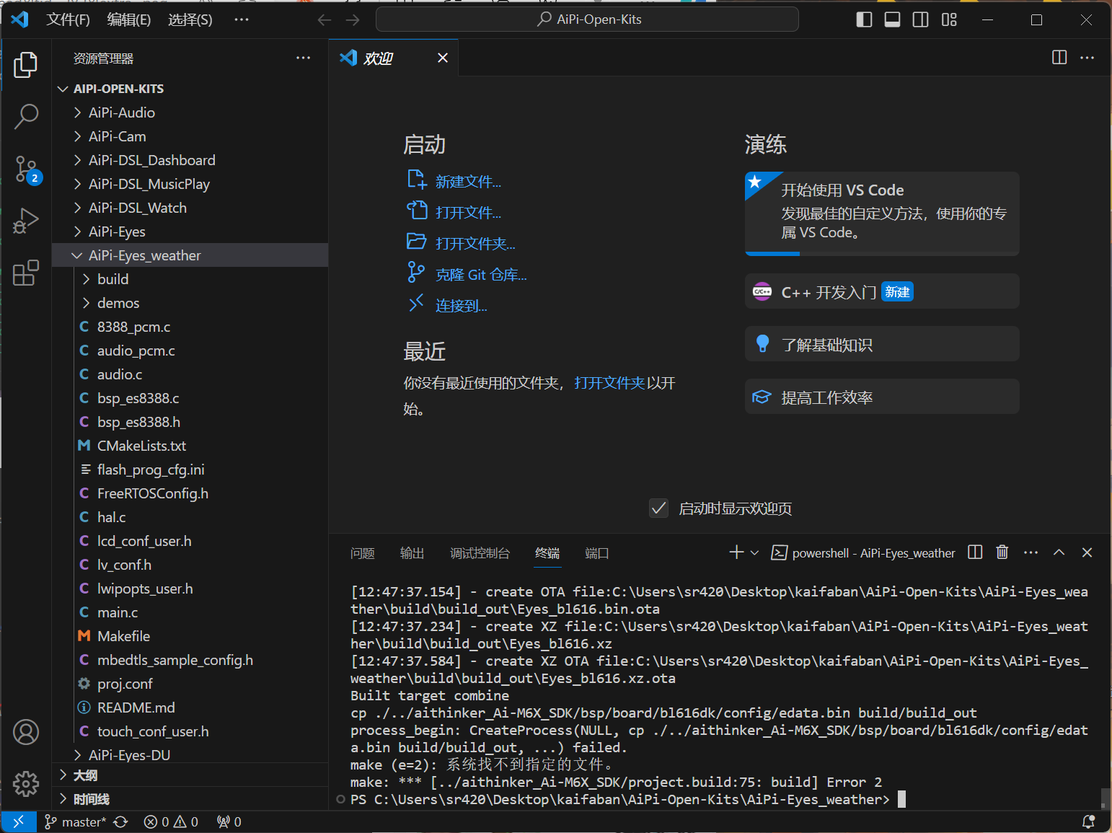Image resolution: width=1112 pixels, height=833 pixels.
Task: Close the Welcome tab
Action: point(443,58)
